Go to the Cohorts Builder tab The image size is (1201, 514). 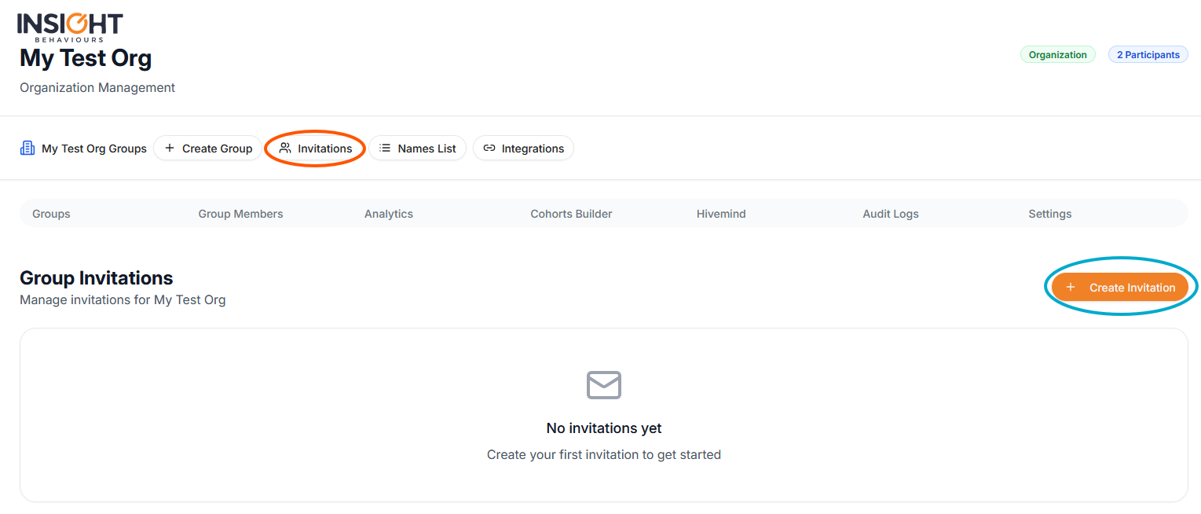(x=571, y=214)
